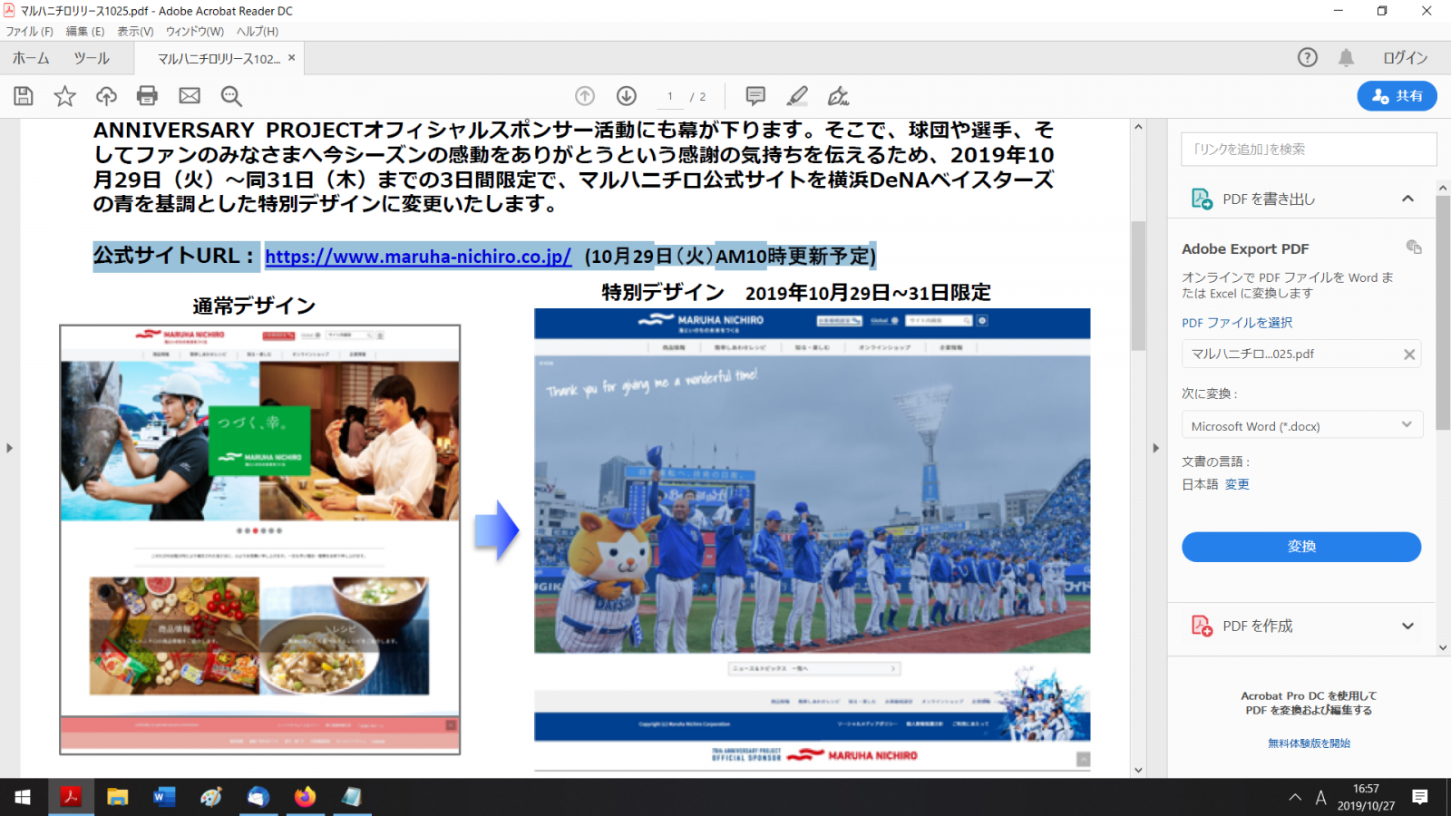The height and width of the screenshot is (816, 1451).
Task: Expand the left navigation pane arrow
Action: pos(9,448)
